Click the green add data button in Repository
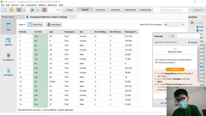The width and height of the screenshot is (206, 116). (193, 23)
